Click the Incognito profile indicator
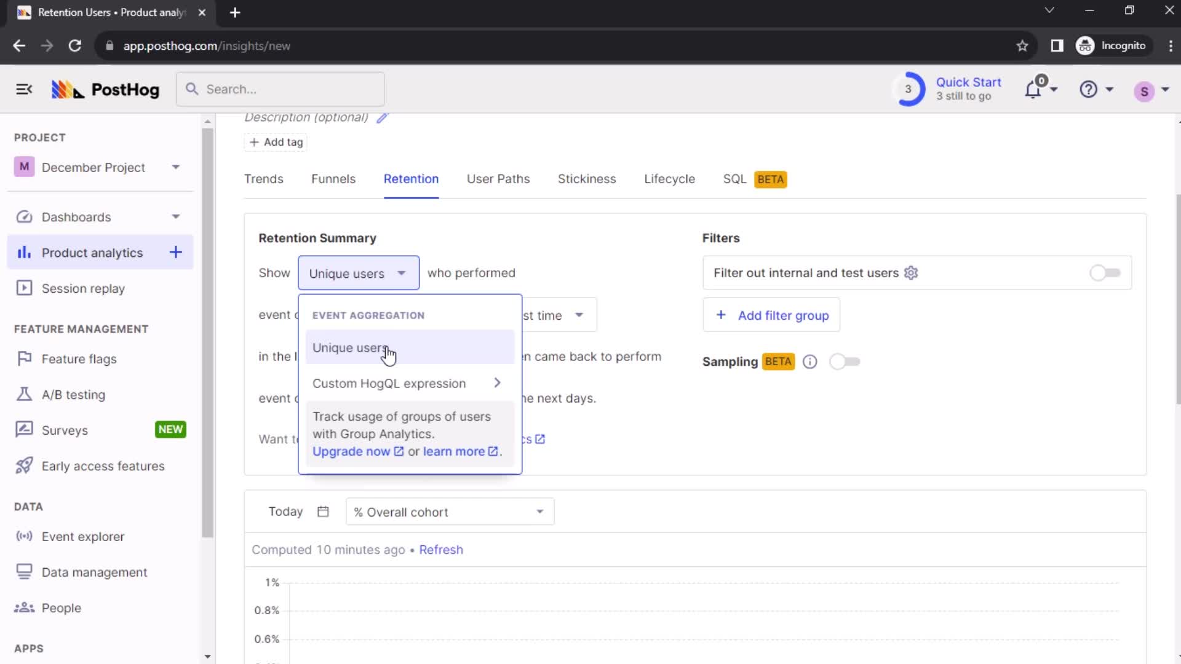Image resolution: width=1181 pixels, height=664 pixels. click(x=1112, y=46)
